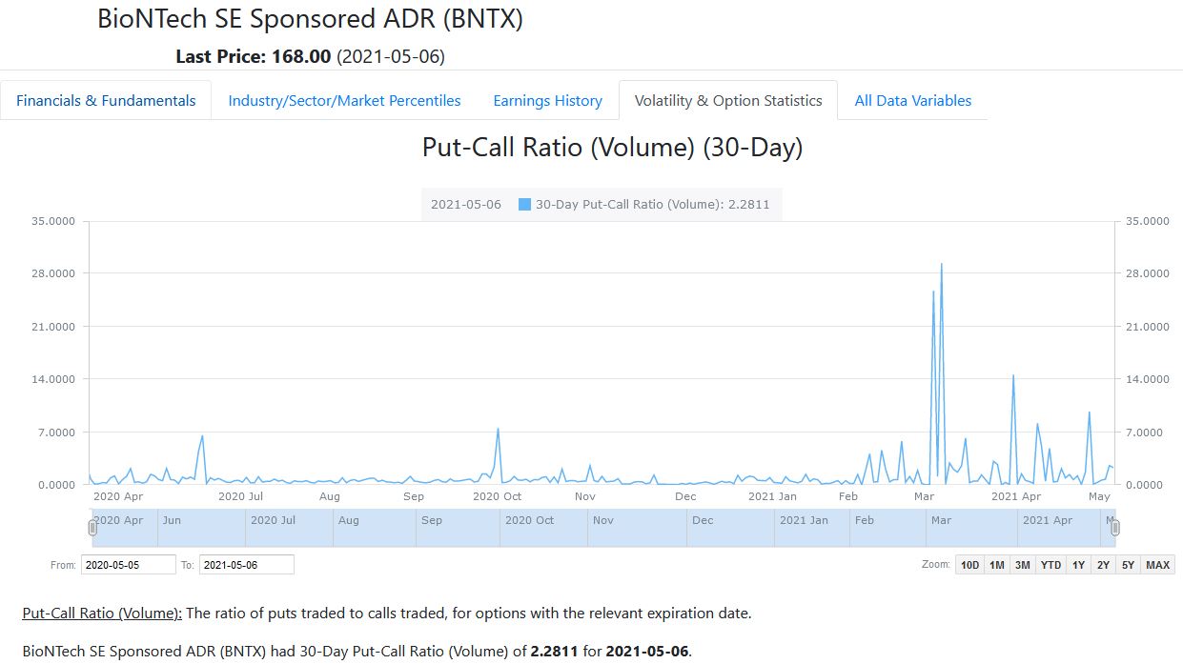1183x664 pixels.
Task: Set chart zoom to 1Y
Action: (1078, 565)
